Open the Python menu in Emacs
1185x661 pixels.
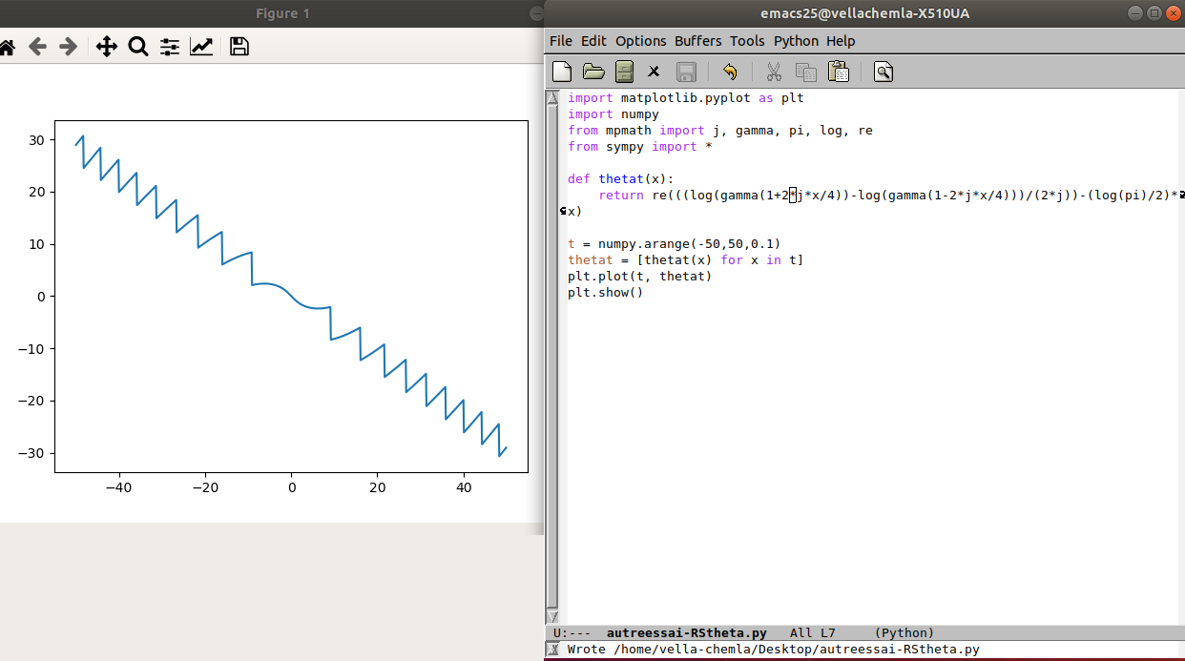[x=796, y=41]
